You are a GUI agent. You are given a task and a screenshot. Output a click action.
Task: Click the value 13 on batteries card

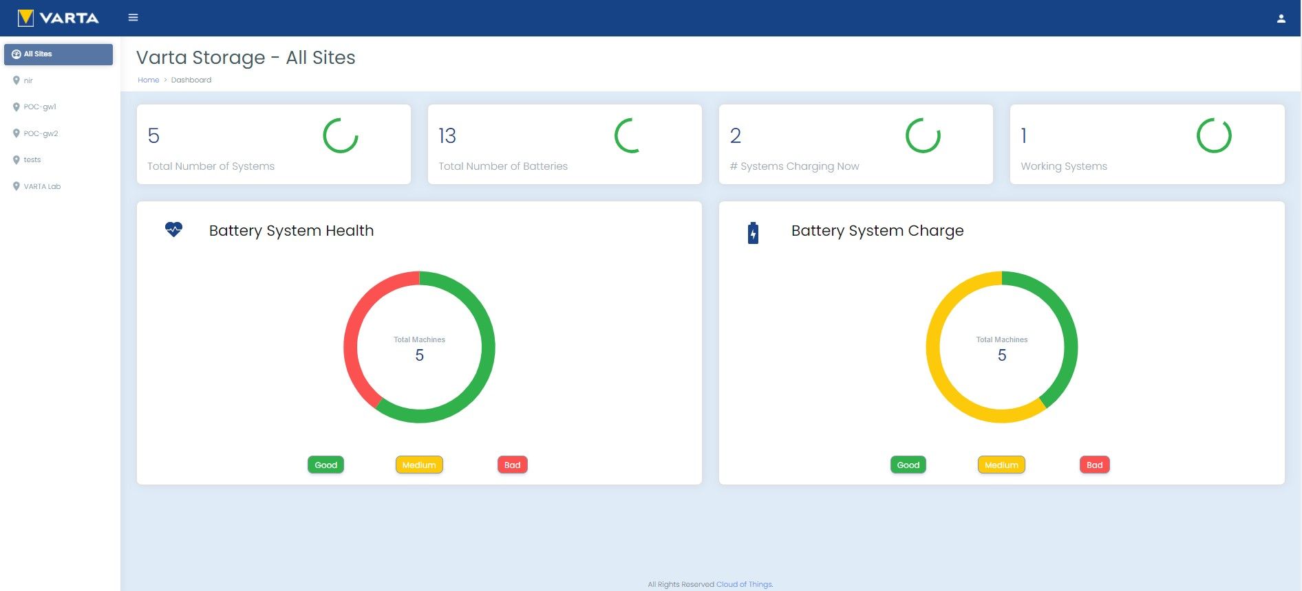447,135
